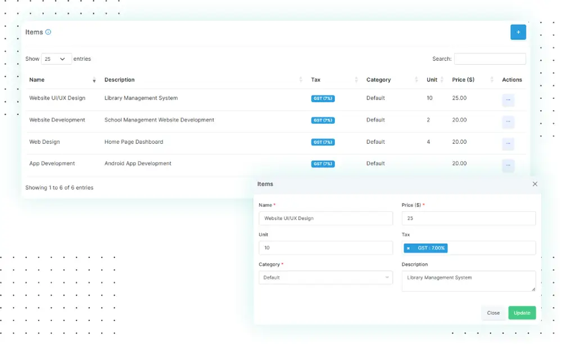Open actions menu for Website Development row

507,122
